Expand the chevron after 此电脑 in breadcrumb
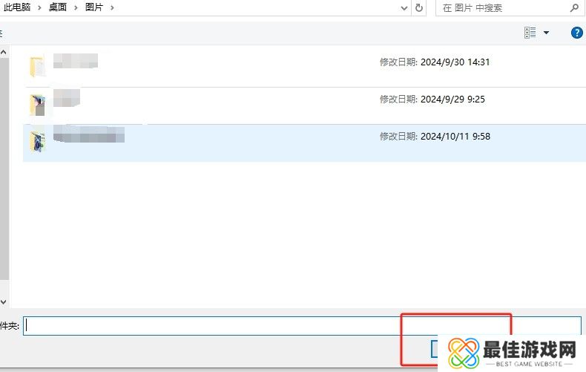The height and width of the screenshot is (372, 586). click(39, 7)
